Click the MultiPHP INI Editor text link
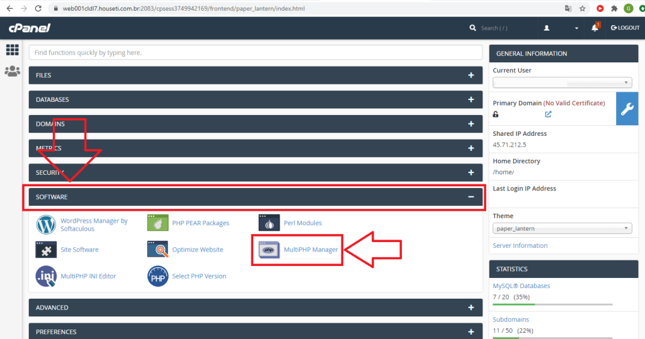The height and width of the screenshot is (339, 645). click(x=88, y=276)
